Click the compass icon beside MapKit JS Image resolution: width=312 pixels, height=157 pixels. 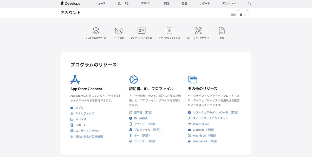190,135
